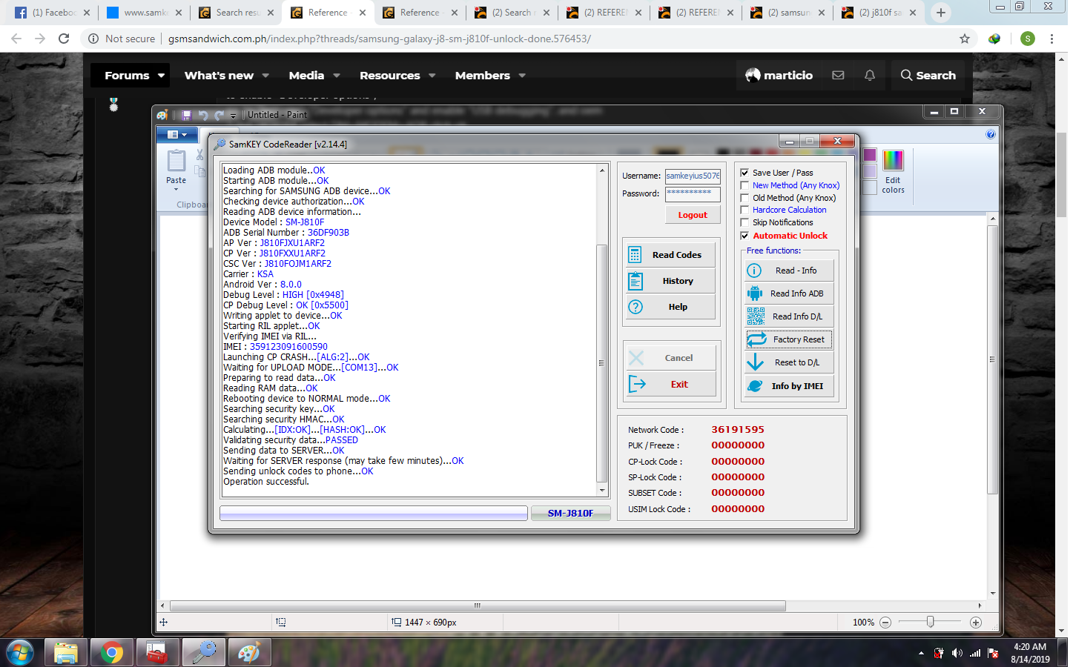The image size is (1073, 667).
Task: Open the Resources menu
Action: tap(390, 76)
